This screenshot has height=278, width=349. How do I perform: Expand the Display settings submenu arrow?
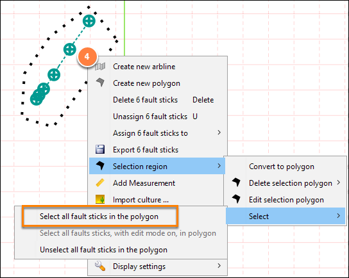(x=219, y=266)
